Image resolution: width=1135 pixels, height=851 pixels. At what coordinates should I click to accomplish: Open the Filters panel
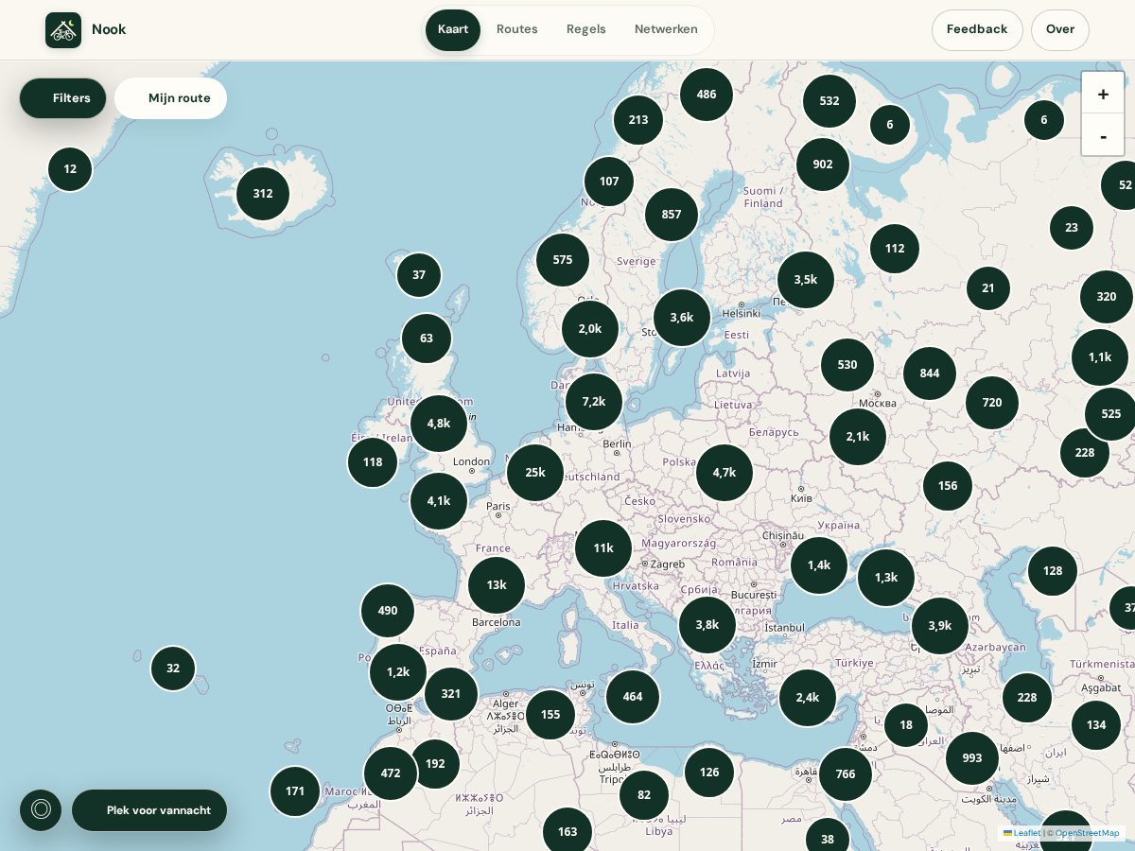pyautogui.click(x=62, y=98)
